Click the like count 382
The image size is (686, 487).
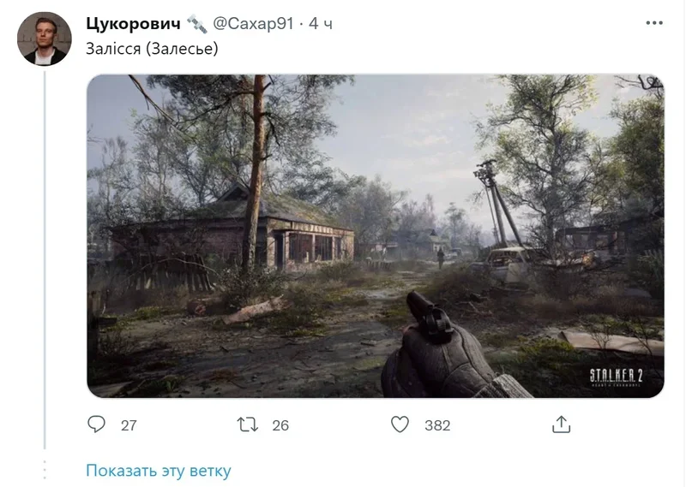click(437, 425)
